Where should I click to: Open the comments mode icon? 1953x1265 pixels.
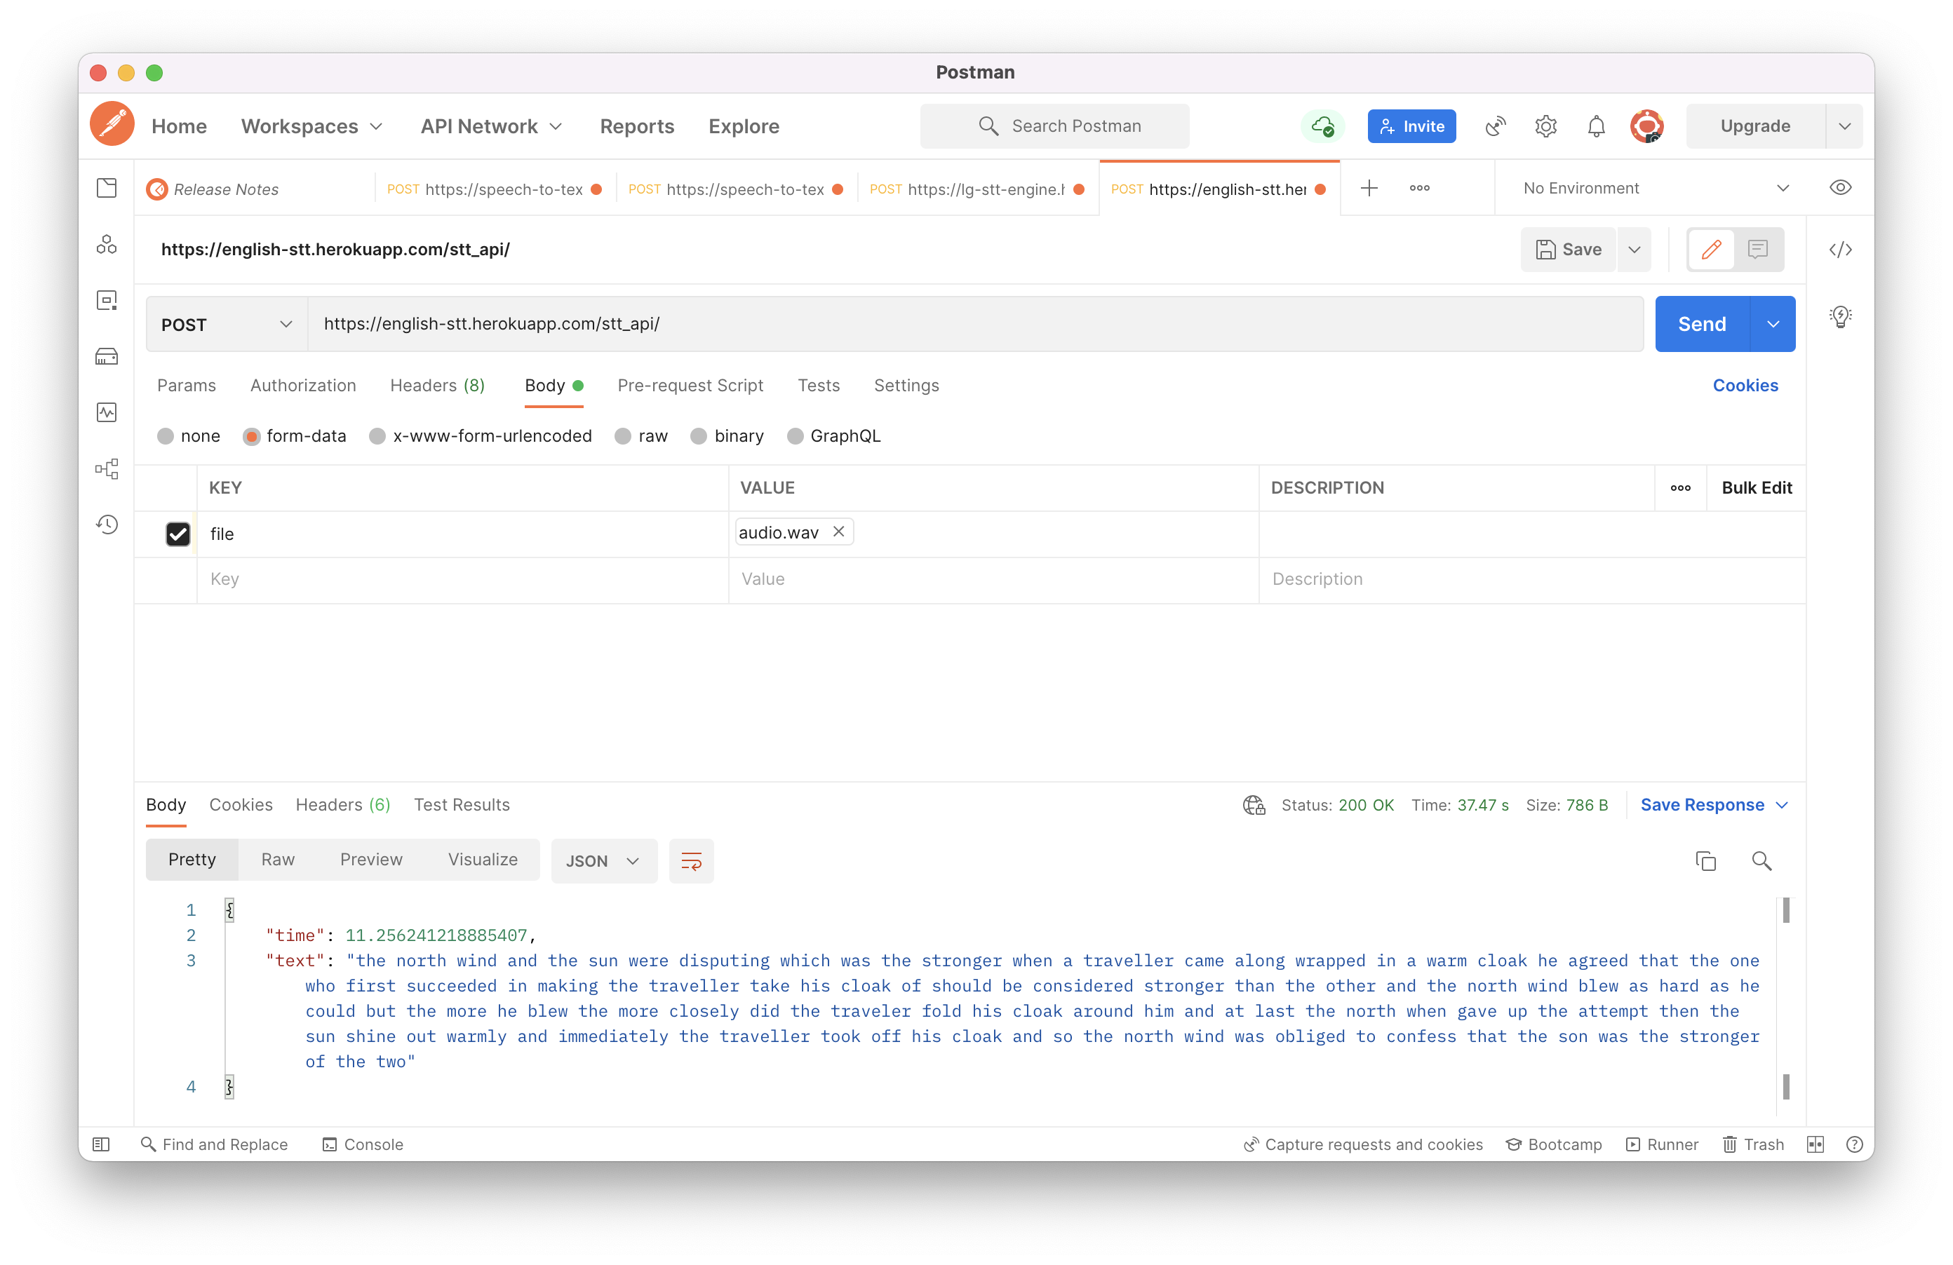tap(1758, 250)
